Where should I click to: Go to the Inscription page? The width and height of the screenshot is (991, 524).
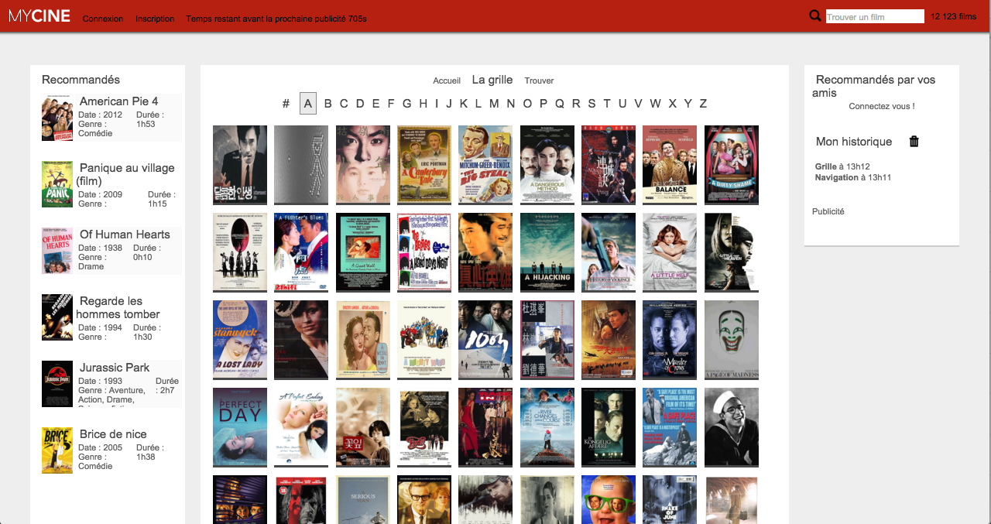(155, 19)
